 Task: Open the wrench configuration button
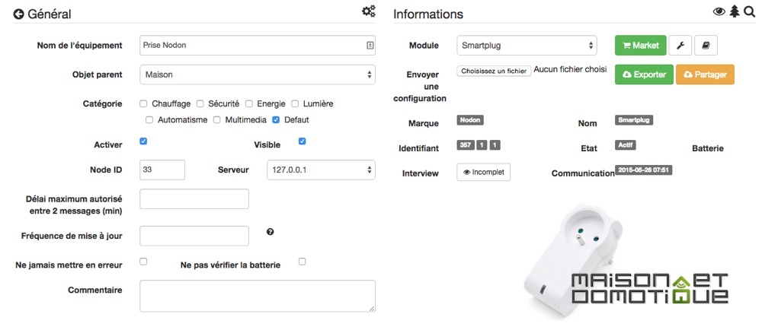coord(680,45)
